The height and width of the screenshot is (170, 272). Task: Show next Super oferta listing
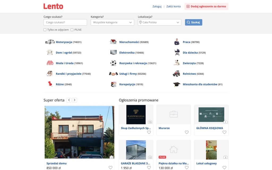coord(75,100)
